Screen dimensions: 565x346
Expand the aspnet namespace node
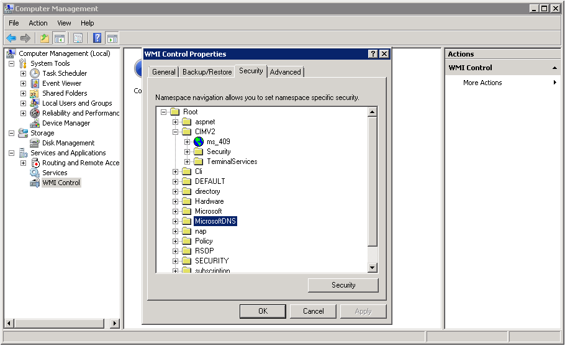pyautogui.click(x=176, y=122)
